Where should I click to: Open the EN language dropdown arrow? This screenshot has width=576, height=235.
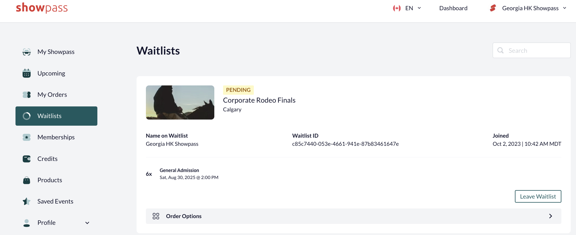419,8
